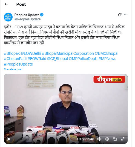Viewport: 135px width, 147px height.
Task: Click the blue verified badge
Action: click(x=42, y=15)
